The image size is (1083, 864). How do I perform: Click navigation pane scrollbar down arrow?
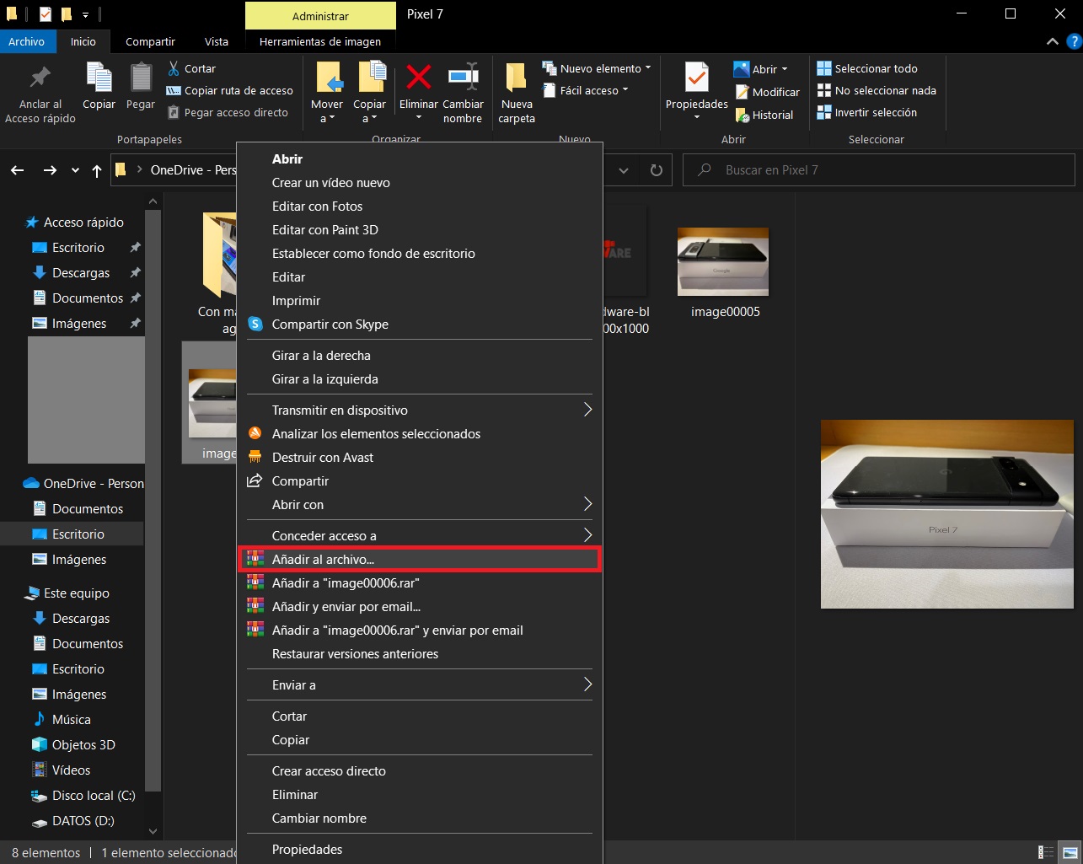click(153, 831)
